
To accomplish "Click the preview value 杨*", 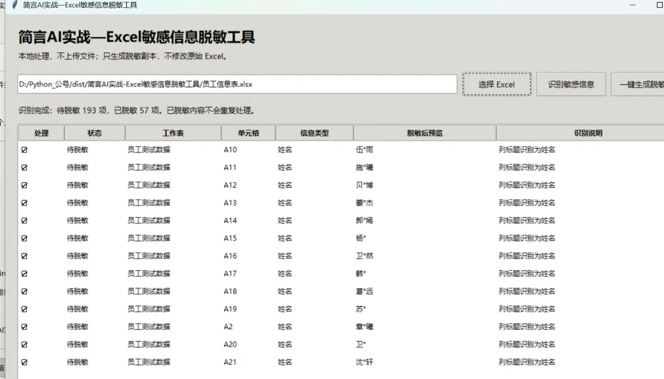I will [x=361, y=238].
